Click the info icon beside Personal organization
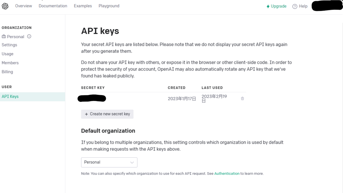343x193 pixels. (x=29, y=36)
